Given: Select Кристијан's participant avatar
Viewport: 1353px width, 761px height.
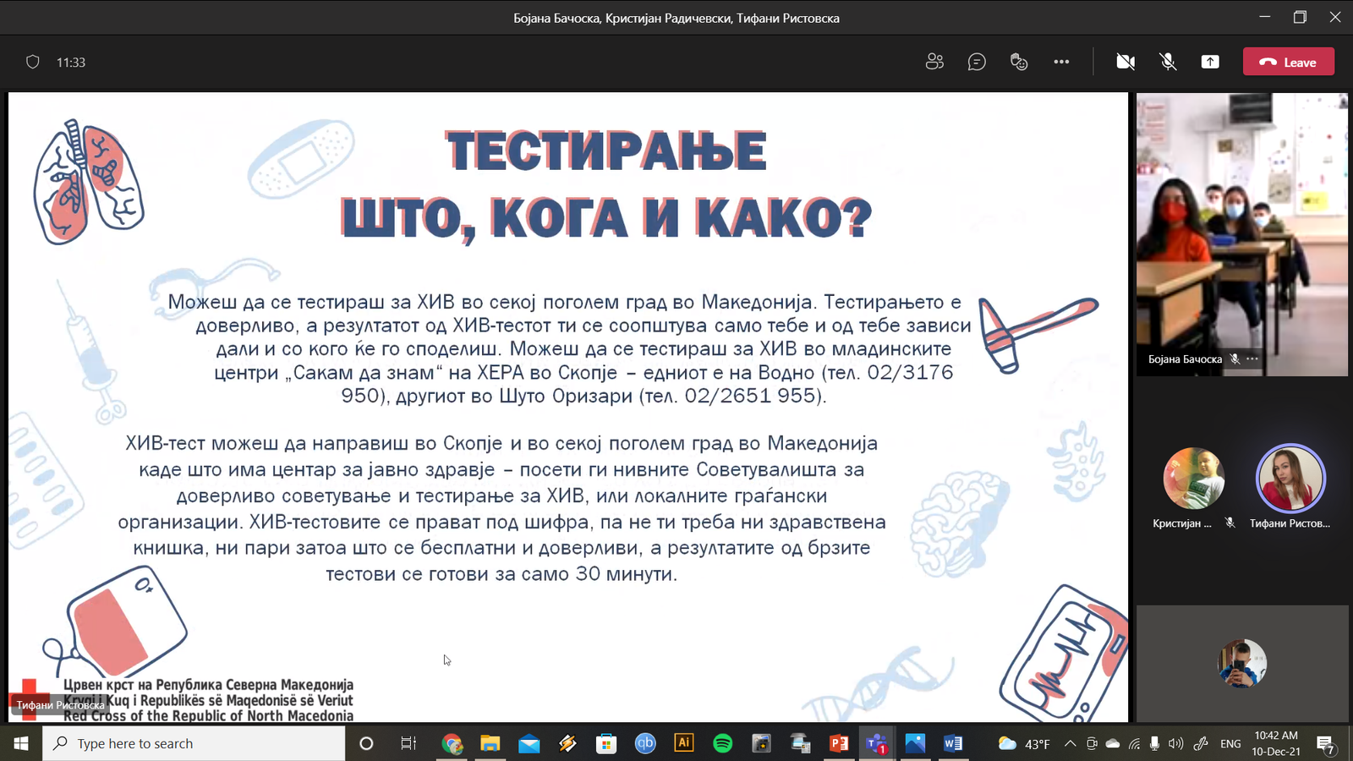Looking at the screenshot, I should pos(1193,478).
